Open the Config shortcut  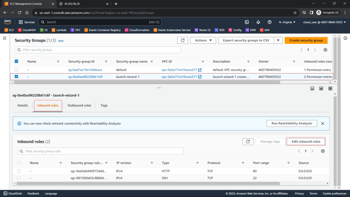(235, 30)
